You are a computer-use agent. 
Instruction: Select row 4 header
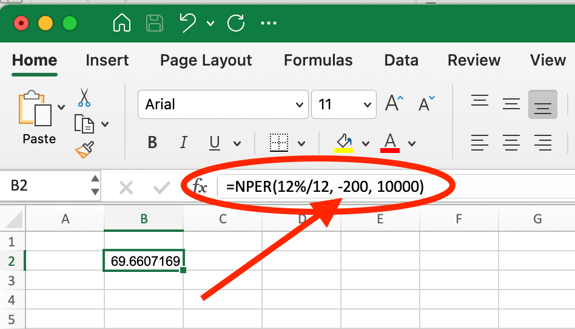click(12, 300)
